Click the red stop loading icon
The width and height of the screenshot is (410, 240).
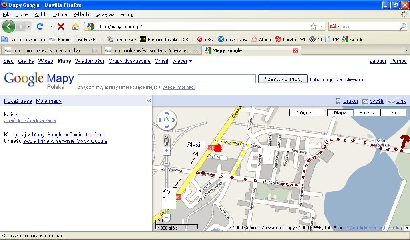click(61, 26)
